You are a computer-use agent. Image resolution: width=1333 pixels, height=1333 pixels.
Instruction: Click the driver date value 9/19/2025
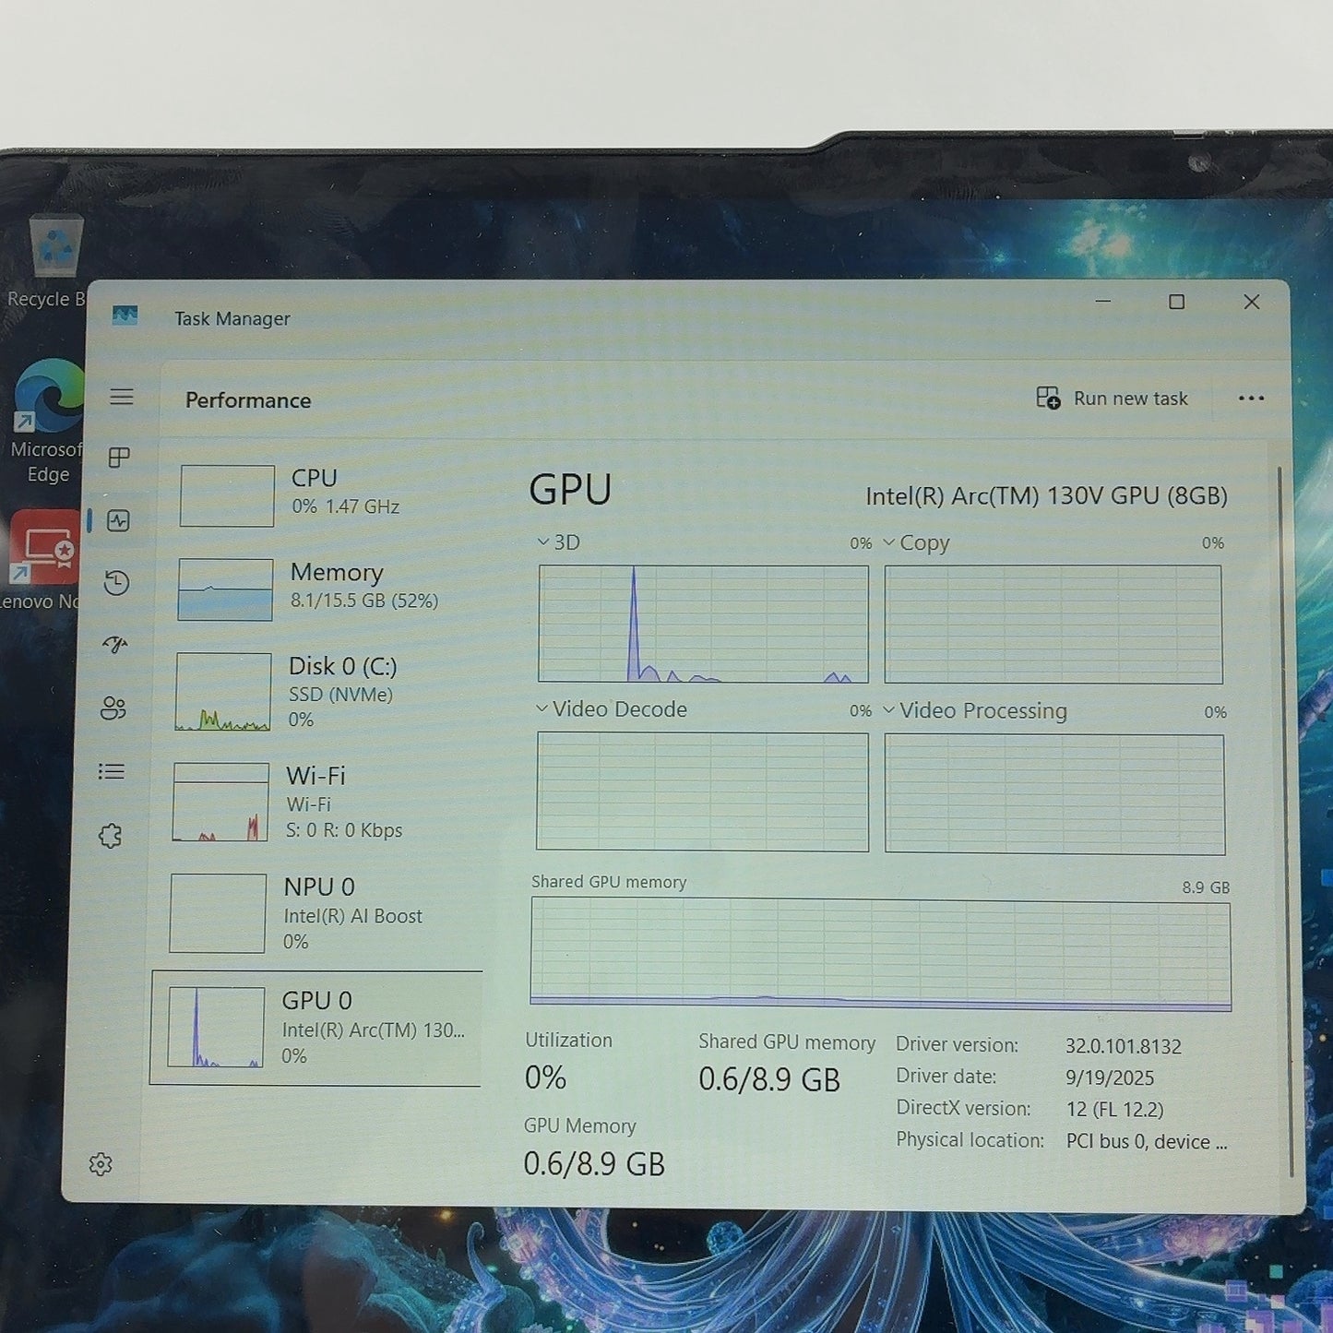[1110, 1077]
